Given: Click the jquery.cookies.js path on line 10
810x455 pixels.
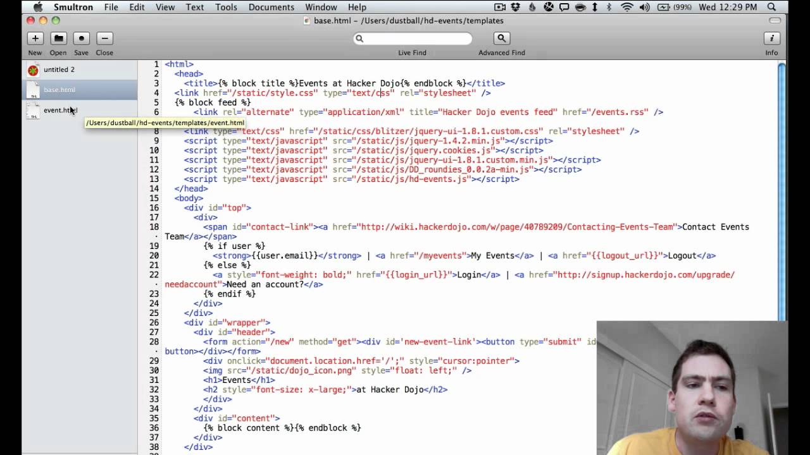Looking at the screenshot, I should click(423, 150).
